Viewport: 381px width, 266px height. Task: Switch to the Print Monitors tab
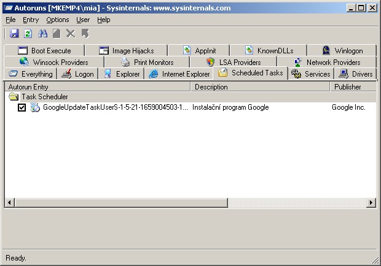(x=147, y=63)
